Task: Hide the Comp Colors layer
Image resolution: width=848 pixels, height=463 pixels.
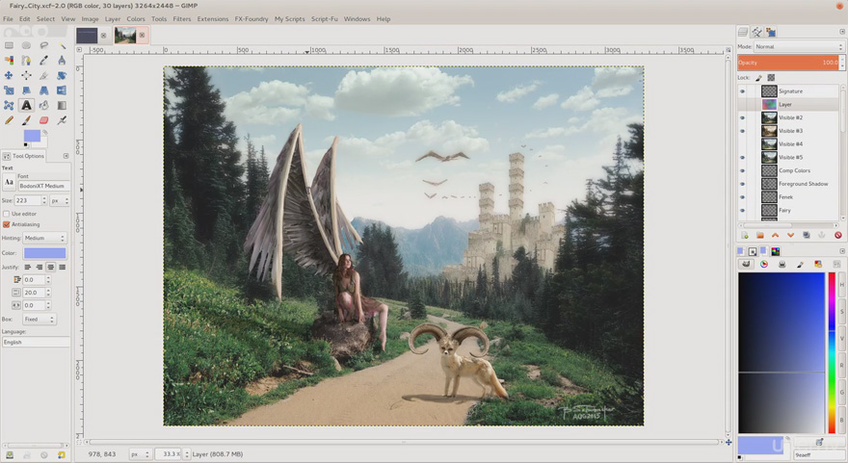Action: pyautogui.click(x=743, y=170)
